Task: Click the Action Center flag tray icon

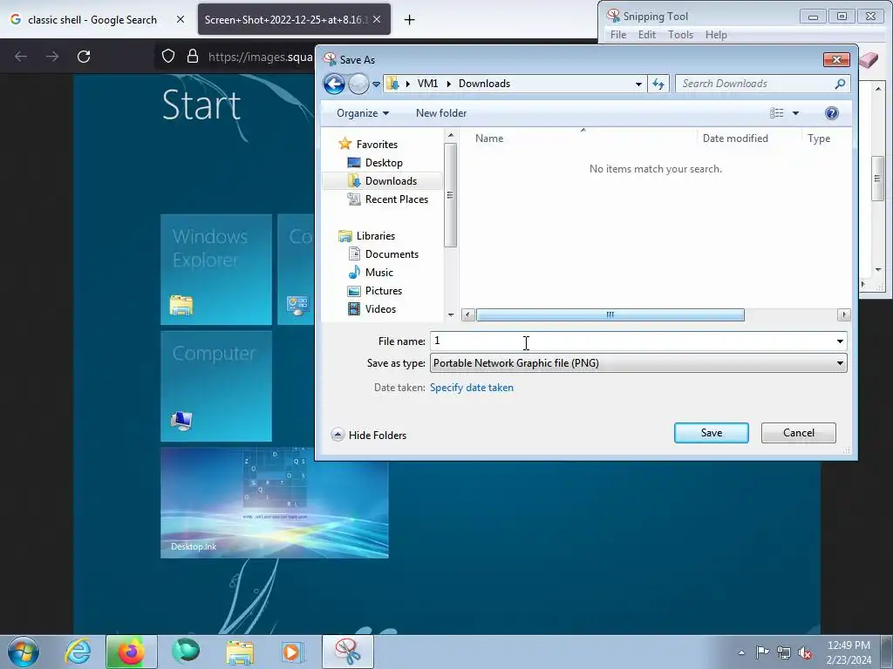Action: [x=762, y=652]
